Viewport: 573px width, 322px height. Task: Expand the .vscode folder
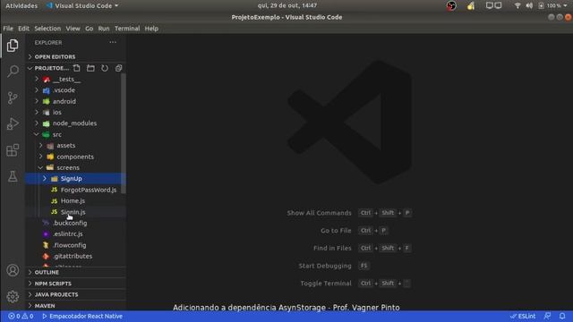click(x=75, y=90)
